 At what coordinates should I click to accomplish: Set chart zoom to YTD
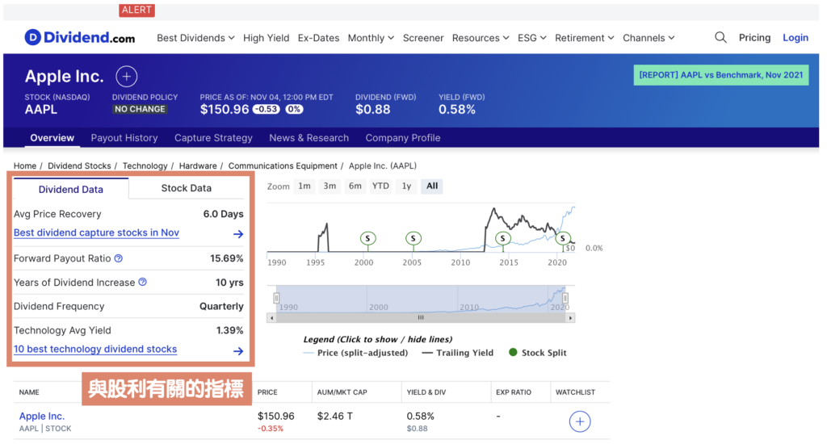pyautogui.click(x=380, y=186)
